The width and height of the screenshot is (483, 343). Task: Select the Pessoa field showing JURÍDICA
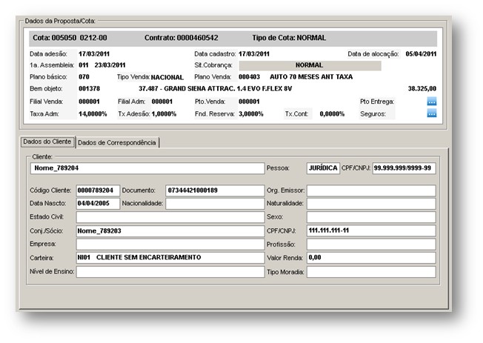323,168
